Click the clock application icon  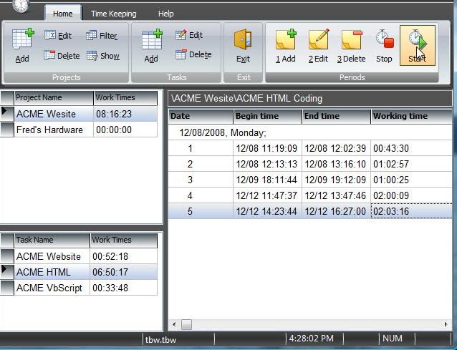[21, 6]
